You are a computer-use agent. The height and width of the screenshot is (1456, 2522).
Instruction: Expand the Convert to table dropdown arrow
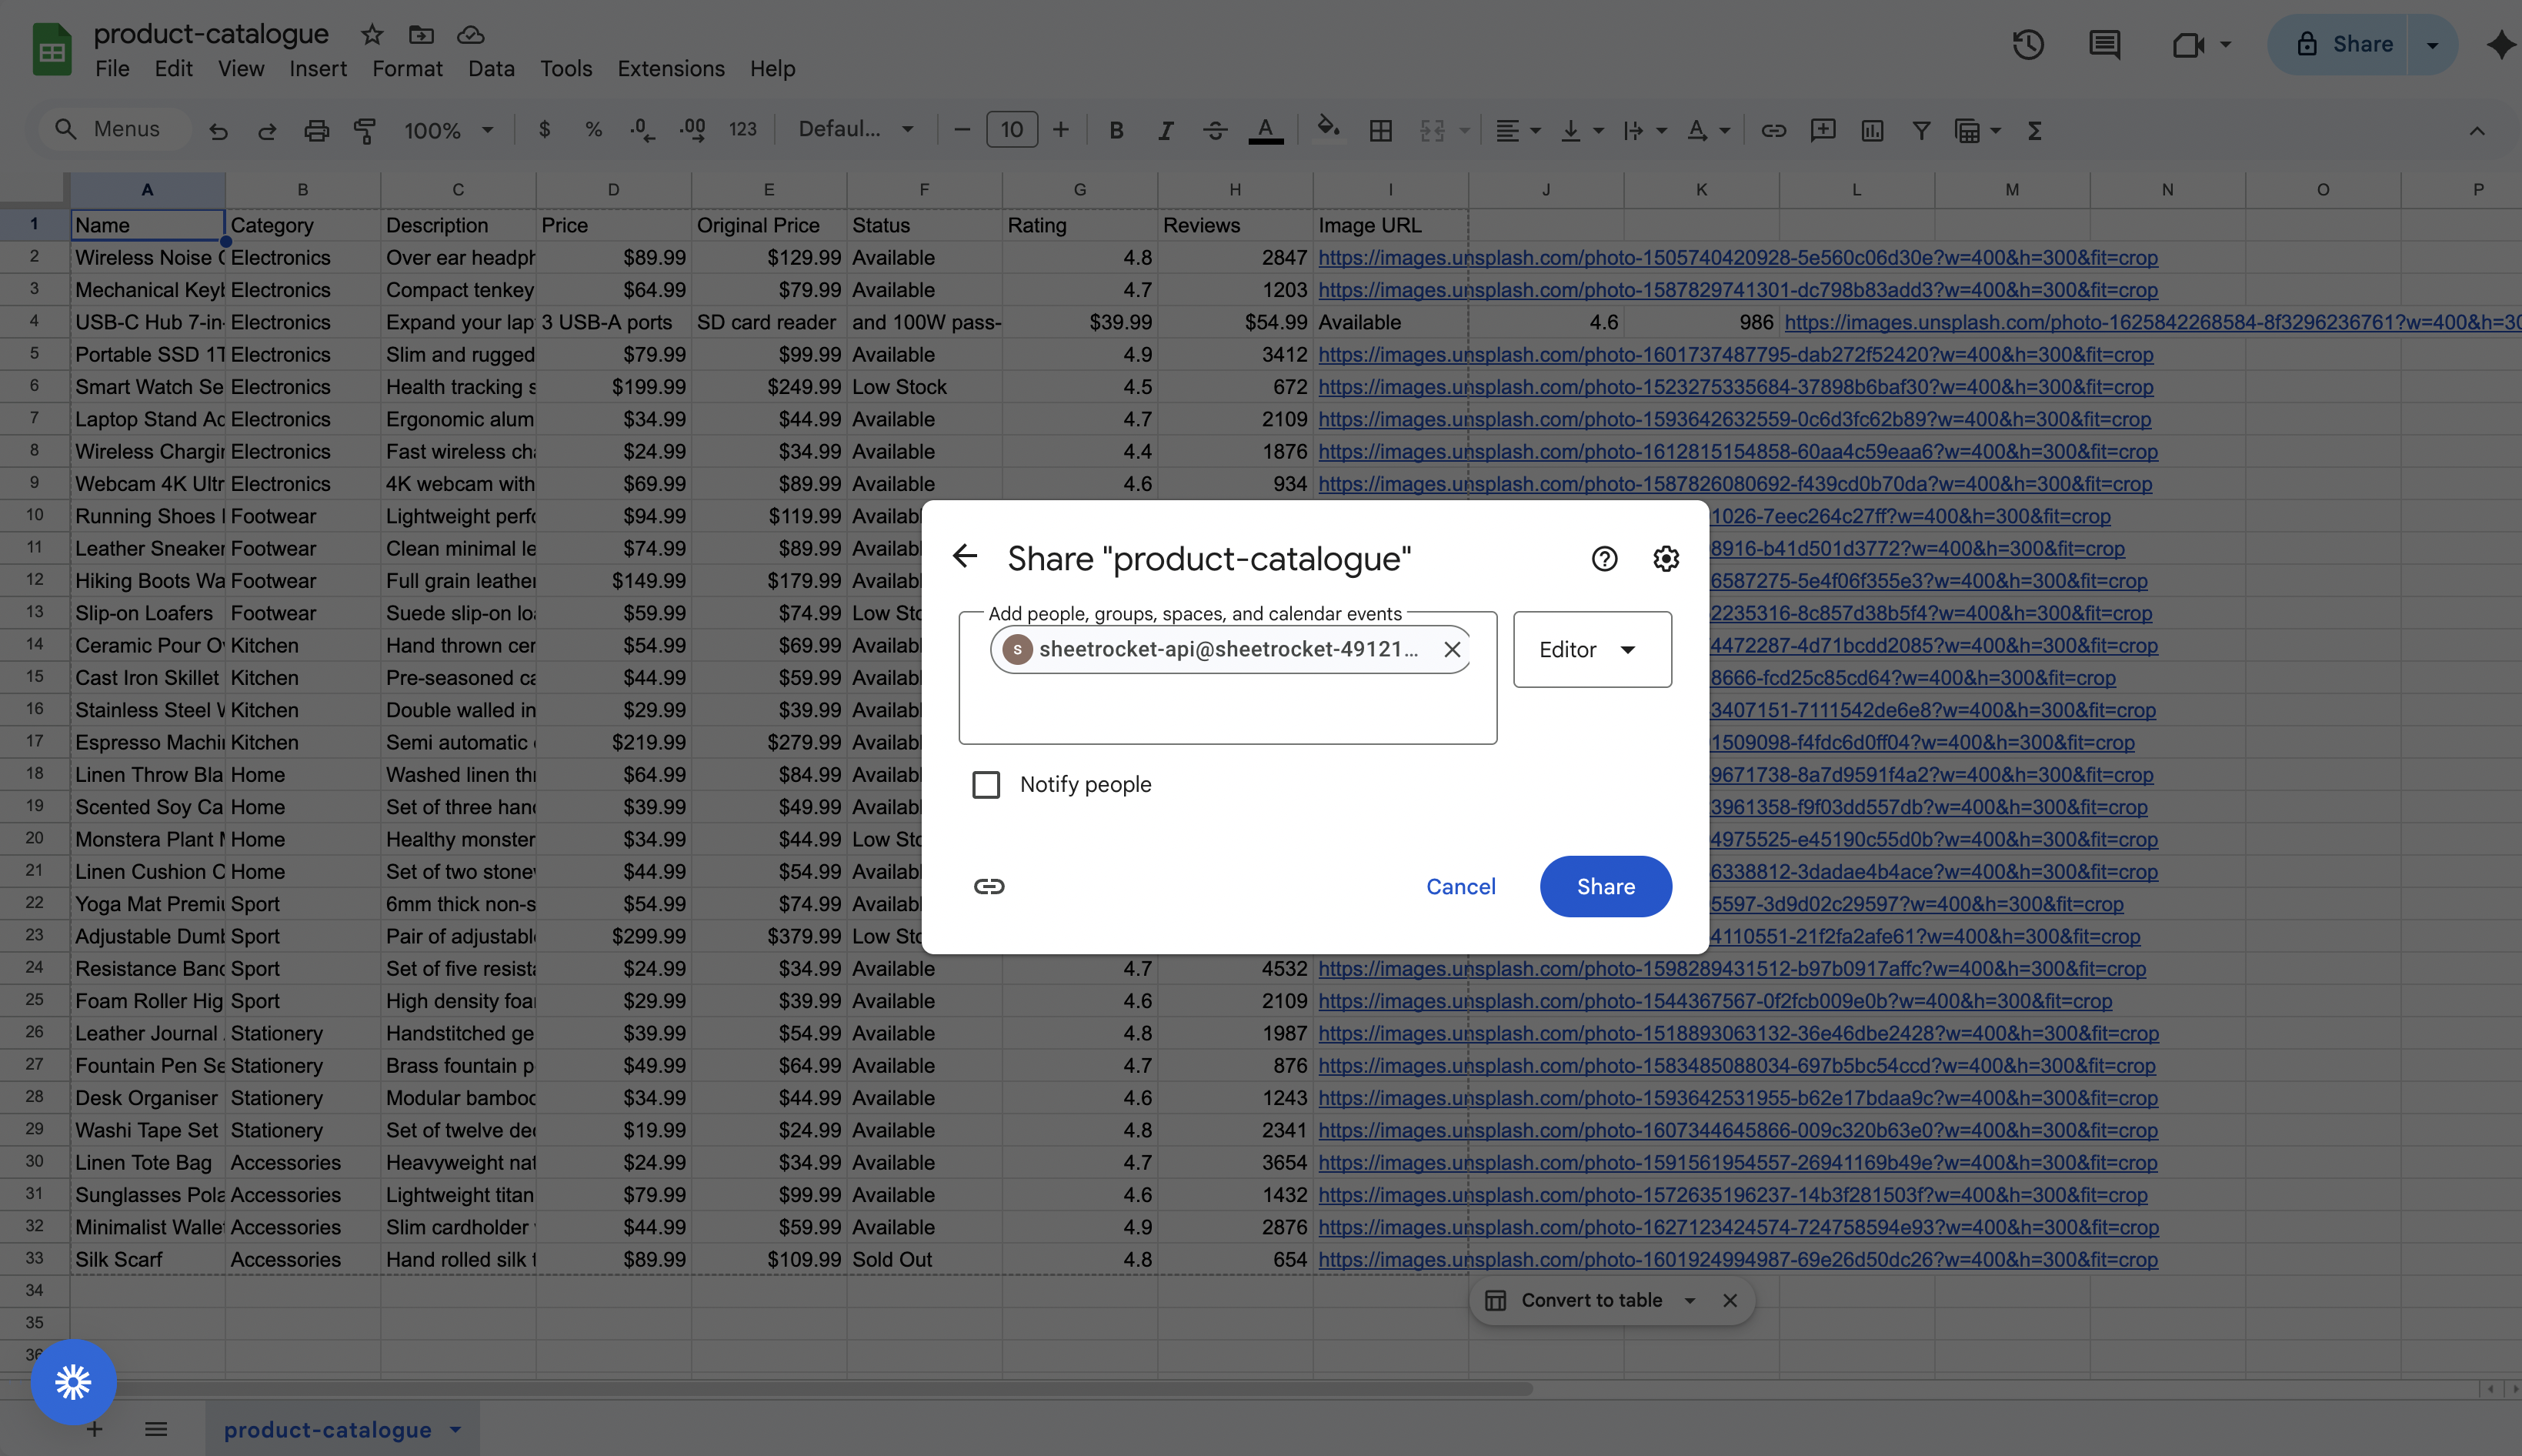coord(1690,1300)
